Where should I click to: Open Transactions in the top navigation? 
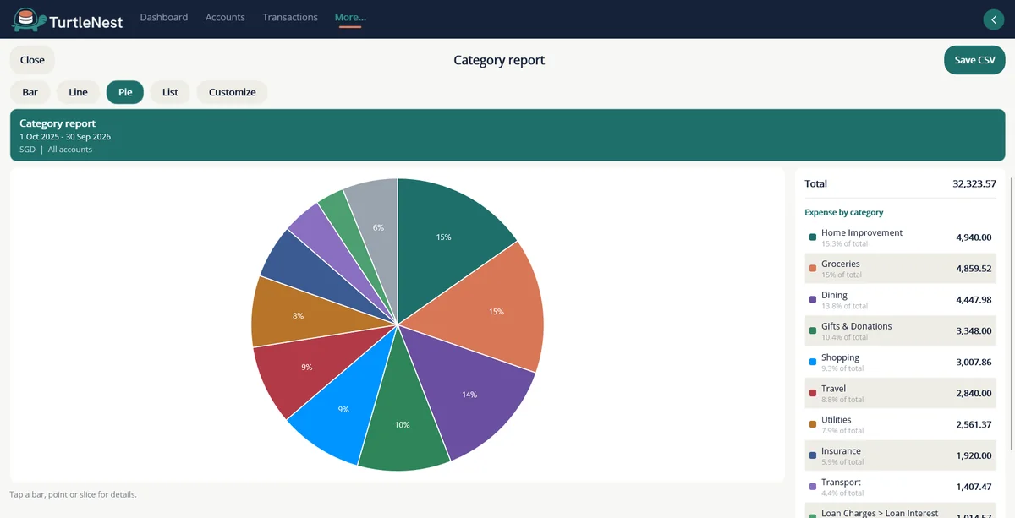[x=290, y=17]
